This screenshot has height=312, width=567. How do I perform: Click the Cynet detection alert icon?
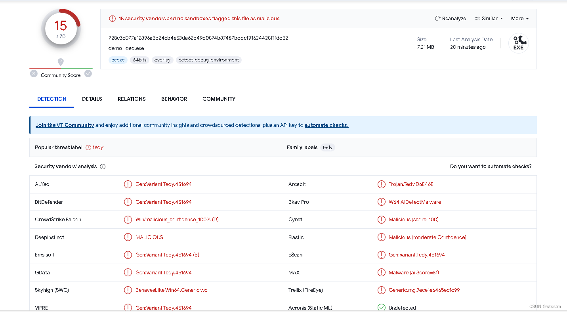coord(381,220)
